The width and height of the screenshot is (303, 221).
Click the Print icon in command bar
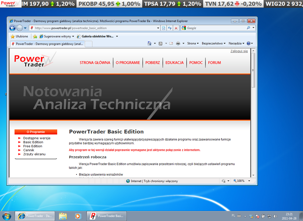tap(178, 43)
